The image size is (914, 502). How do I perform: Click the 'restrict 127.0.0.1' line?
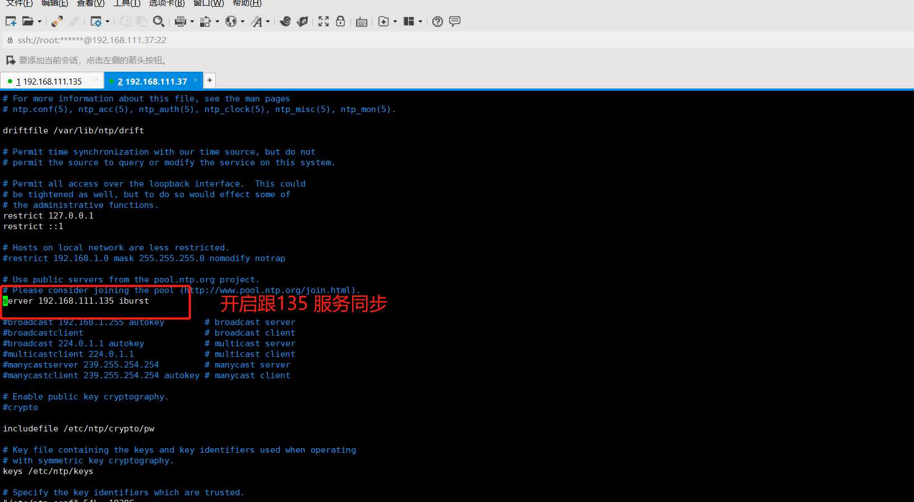pyautogui.click(x=48, y=216)
